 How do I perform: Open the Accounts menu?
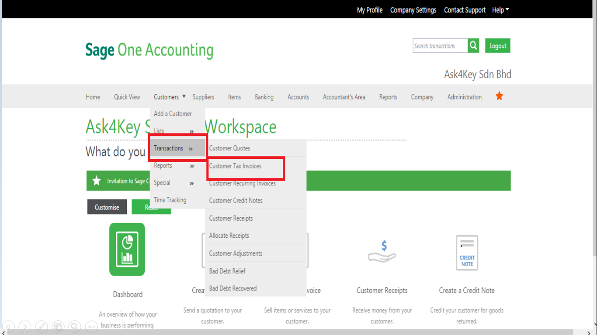pos(298,97)
